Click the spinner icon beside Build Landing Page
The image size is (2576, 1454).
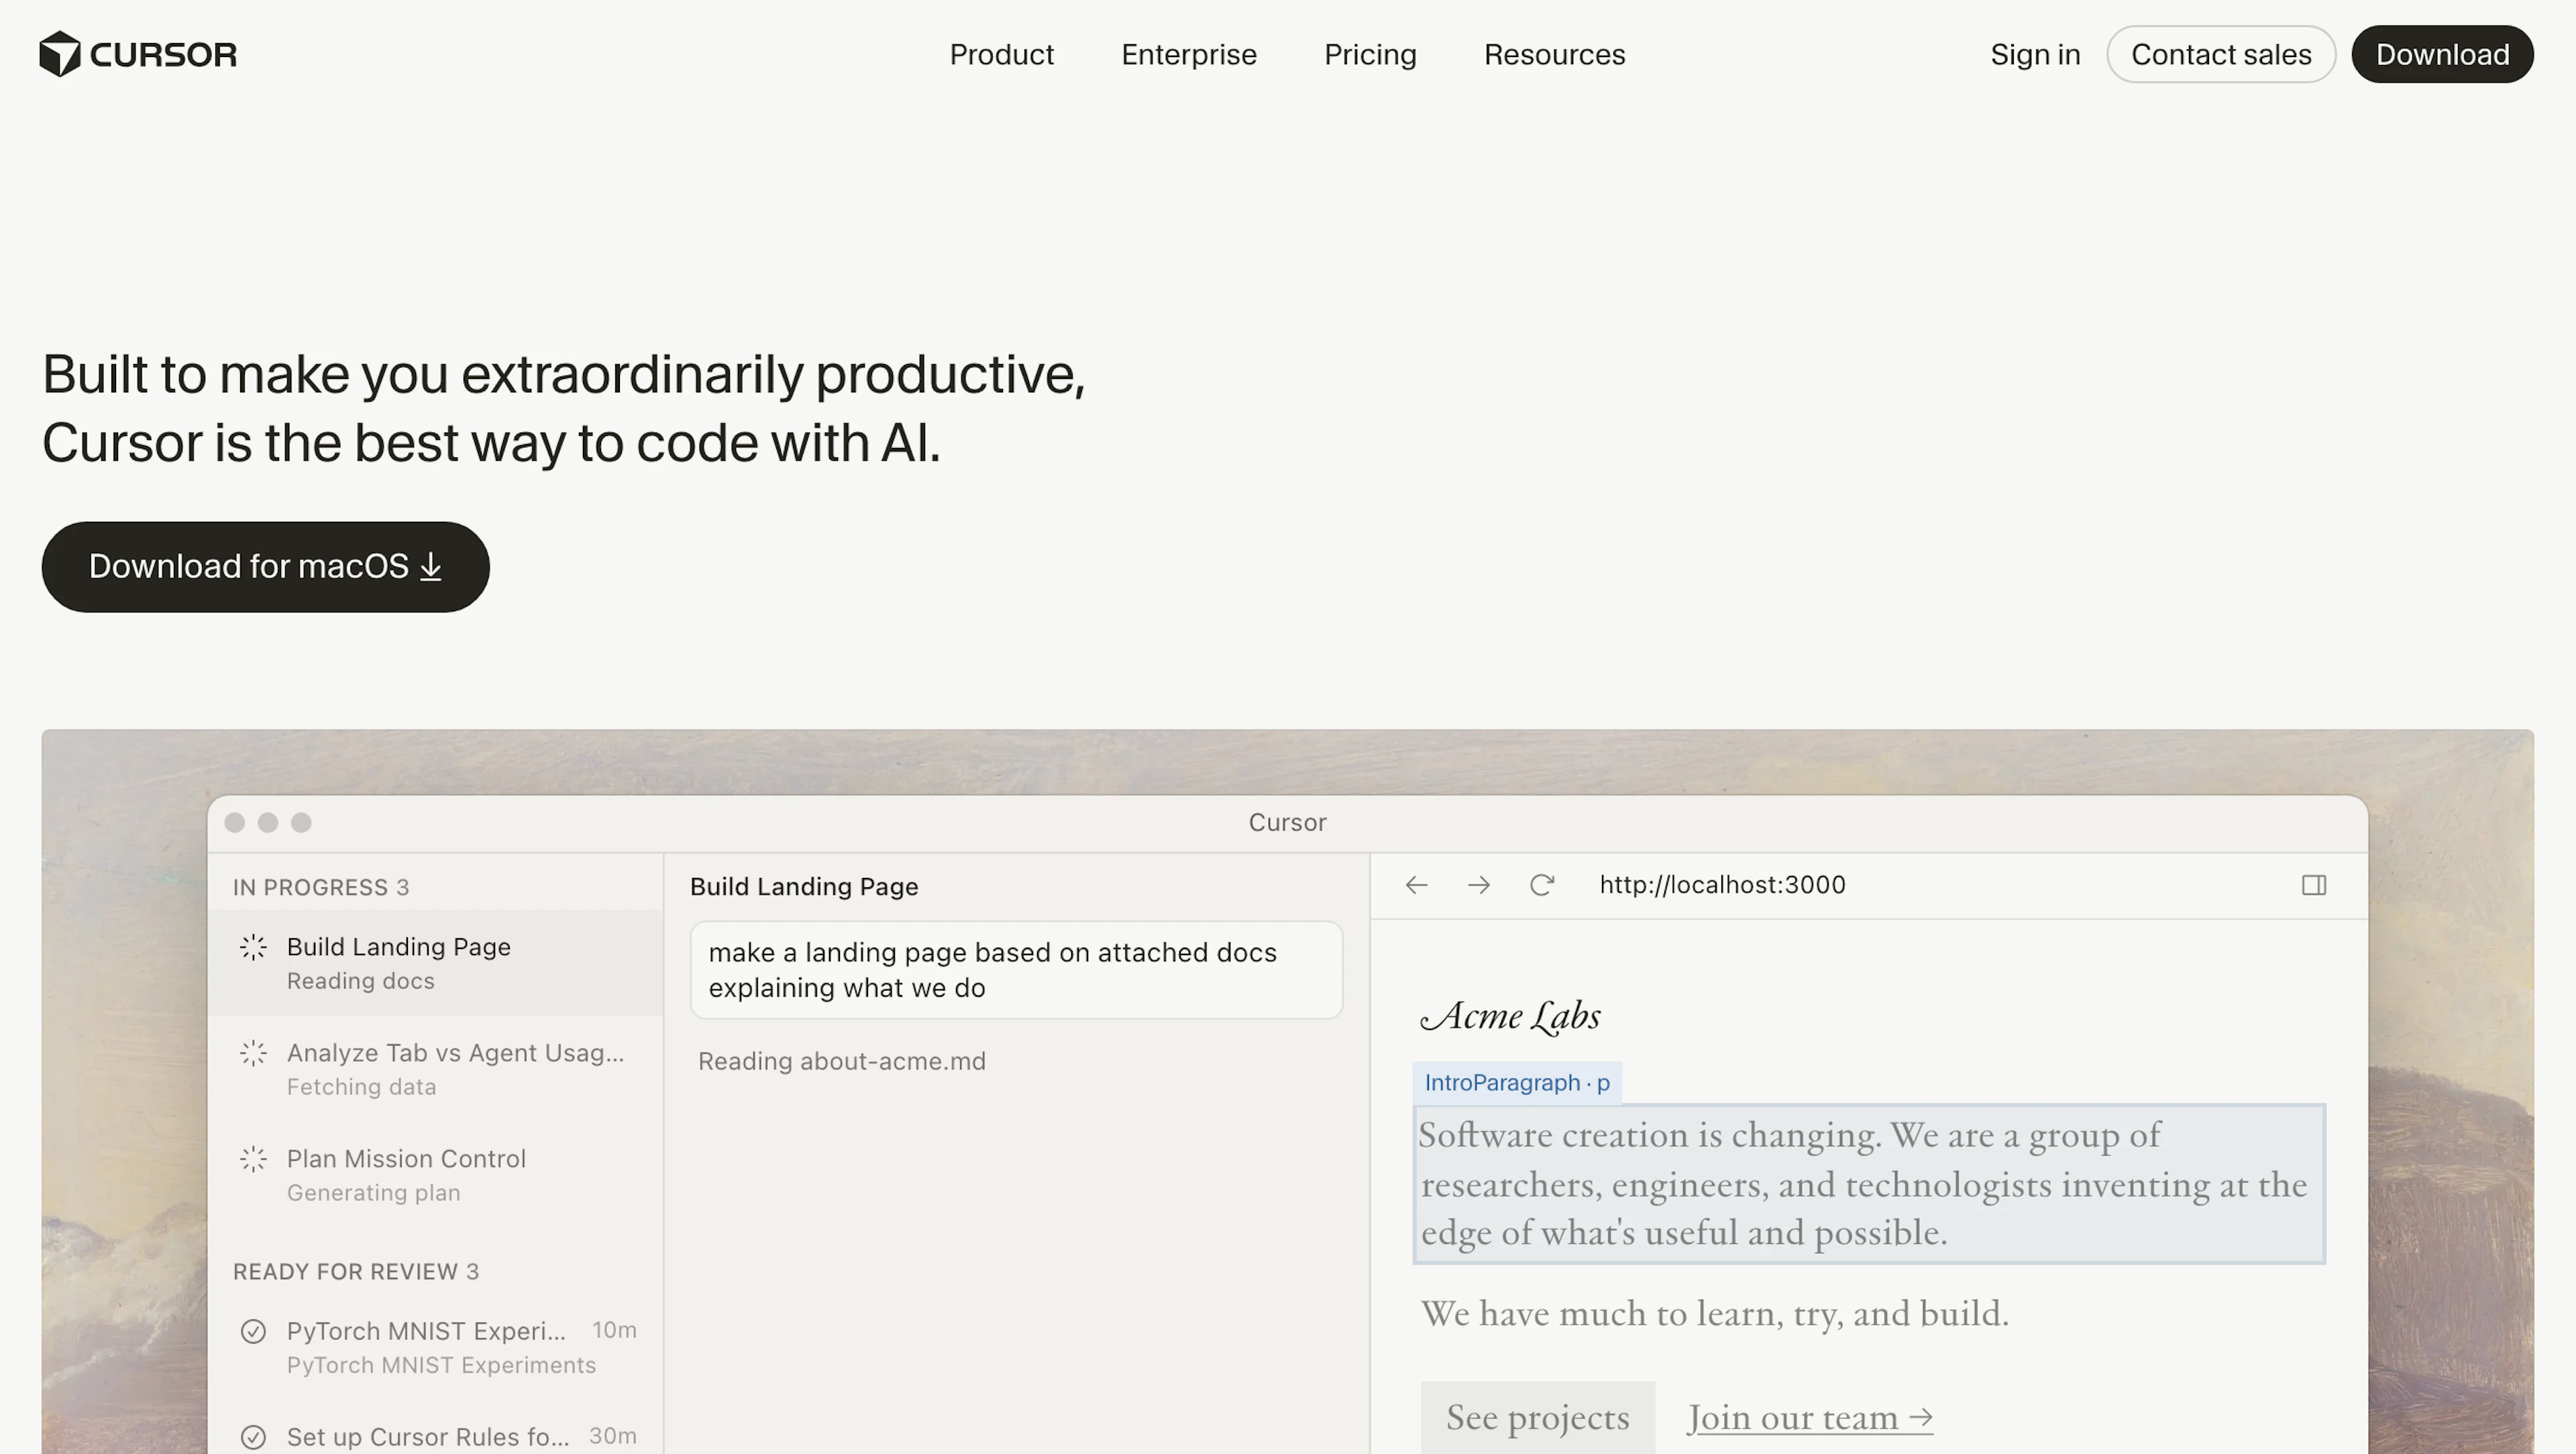253,947
